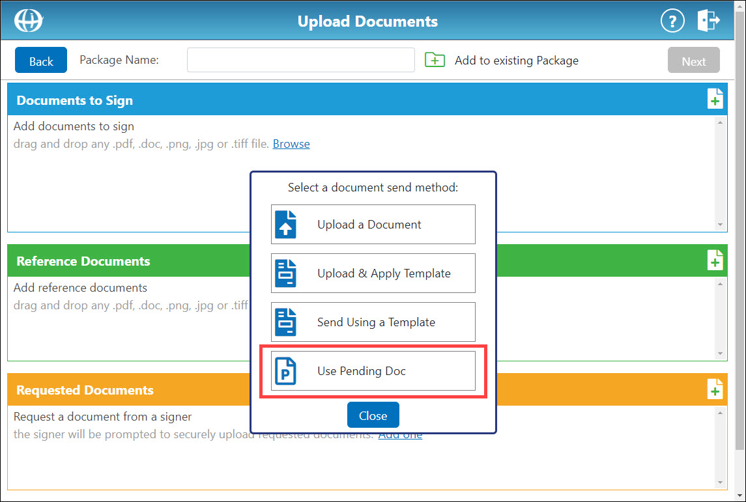The width and height of the screenshot is (746, 502).
Task: Click the P document icon beside Use Pending Doc
Action: [x=285, y=370]
